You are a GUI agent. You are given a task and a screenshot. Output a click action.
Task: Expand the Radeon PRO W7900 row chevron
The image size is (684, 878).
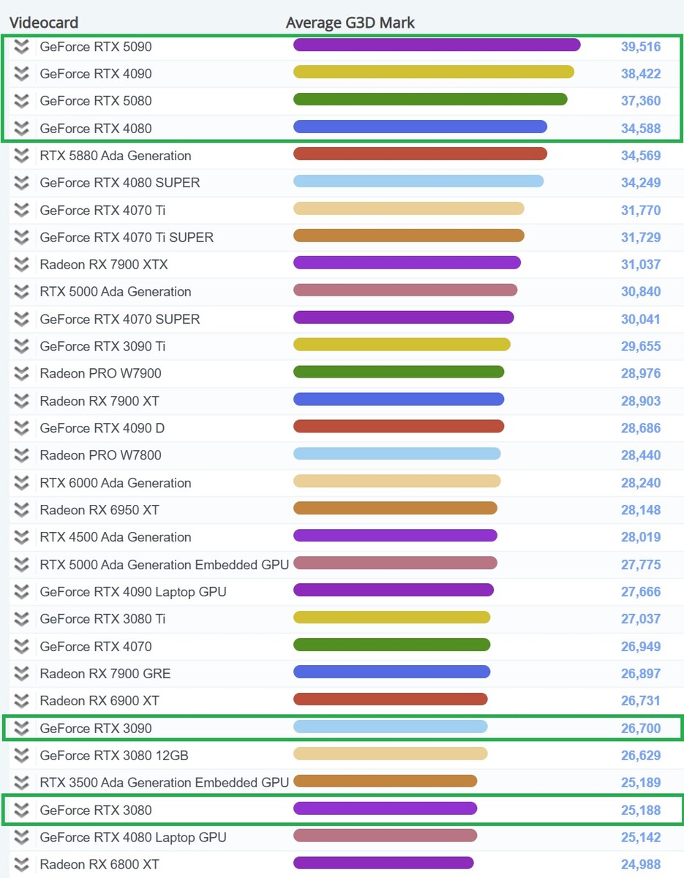(x=22, y=374)
